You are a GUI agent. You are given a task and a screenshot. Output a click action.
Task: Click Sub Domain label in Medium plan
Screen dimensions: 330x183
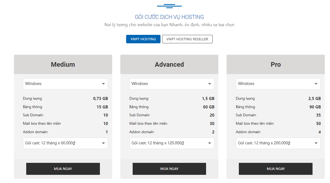pos(33,115)
